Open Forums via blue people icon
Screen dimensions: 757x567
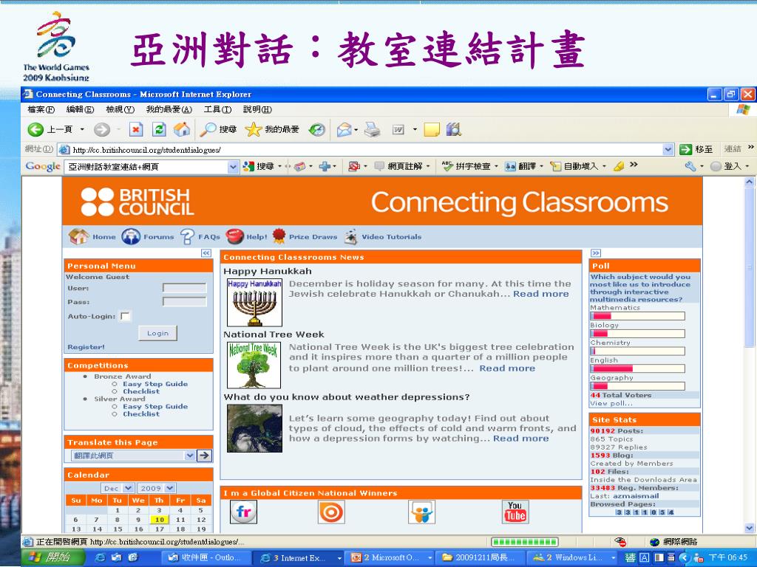click(x=131, y=237)
